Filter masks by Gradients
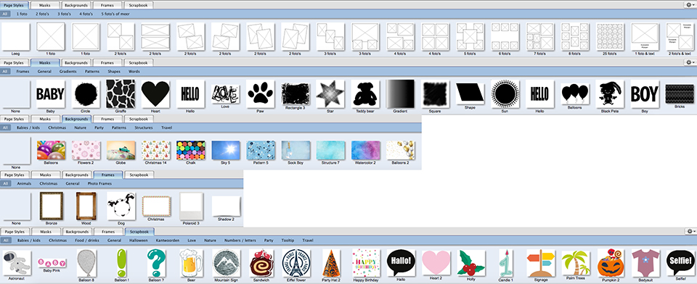 68,72
